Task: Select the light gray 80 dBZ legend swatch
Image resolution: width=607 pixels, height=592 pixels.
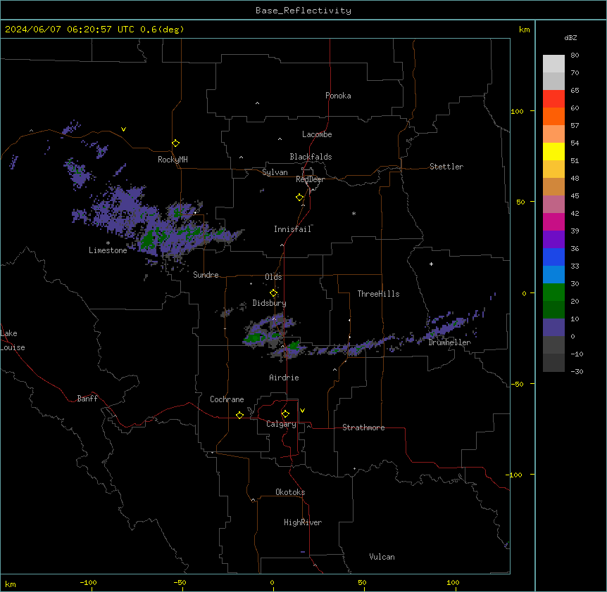Action: [x=553, y=64]
